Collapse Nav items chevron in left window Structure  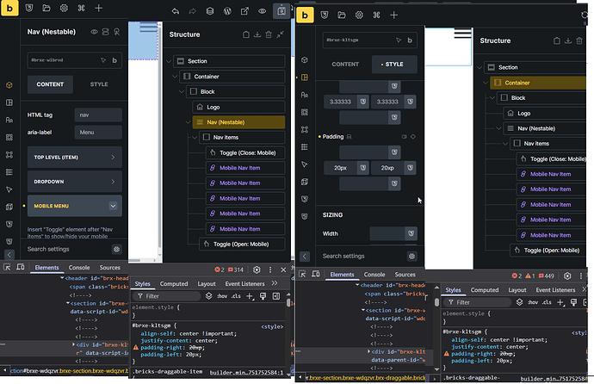point(195,138)
